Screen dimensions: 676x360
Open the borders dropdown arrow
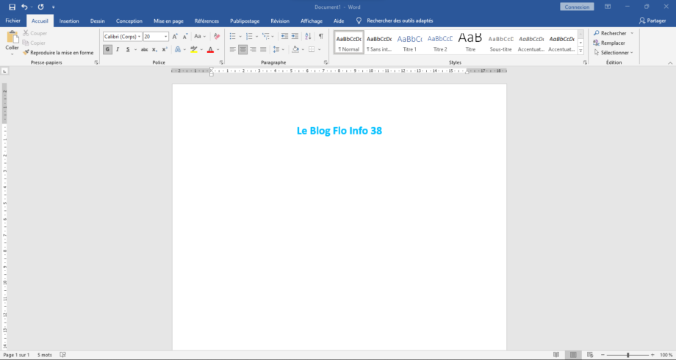(320, 49)
